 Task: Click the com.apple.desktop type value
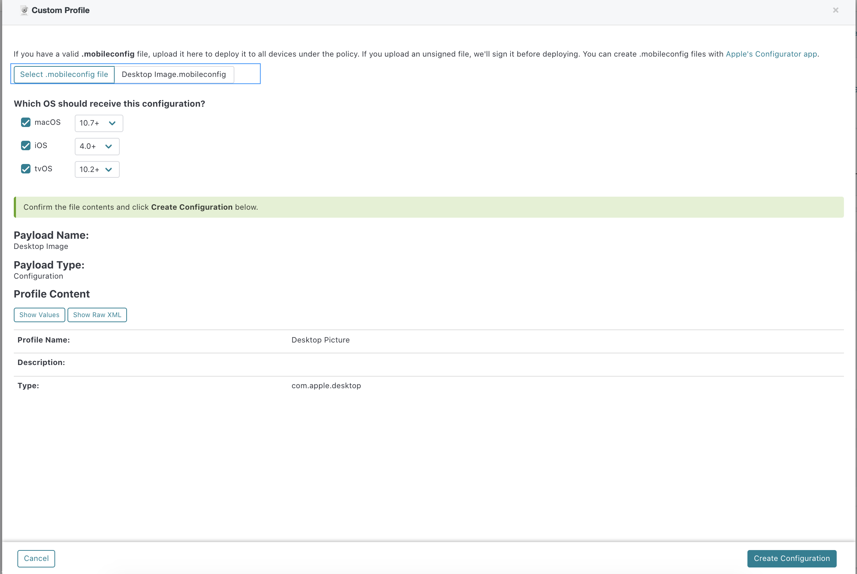326,386
